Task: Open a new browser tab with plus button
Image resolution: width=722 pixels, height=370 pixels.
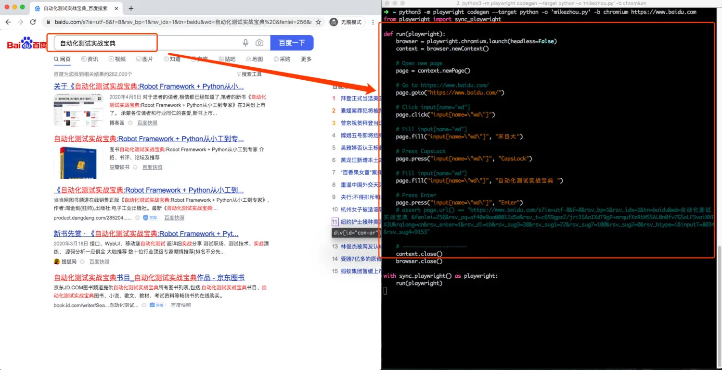Action: click(x=132, y=8)
